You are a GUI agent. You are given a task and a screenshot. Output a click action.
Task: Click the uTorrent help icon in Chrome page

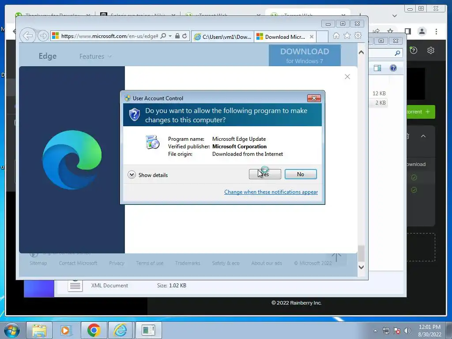tap(413, 50)
